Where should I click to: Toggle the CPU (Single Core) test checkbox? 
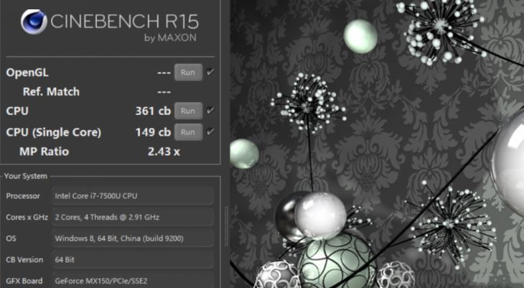click(x=210, y=132)
